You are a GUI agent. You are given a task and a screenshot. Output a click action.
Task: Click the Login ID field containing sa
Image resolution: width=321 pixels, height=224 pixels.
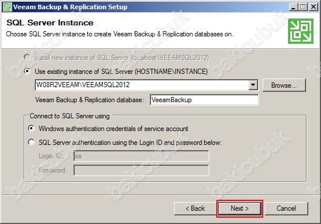(141, 156)
